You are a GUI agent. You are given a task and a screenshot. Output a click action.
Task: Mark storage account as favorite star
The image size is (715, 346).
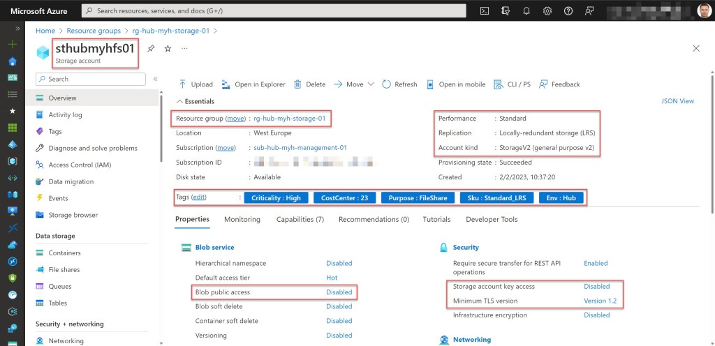168,49
